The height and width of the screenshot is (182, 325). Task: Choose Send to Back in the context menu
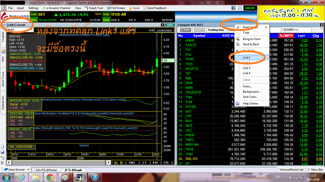252,44
